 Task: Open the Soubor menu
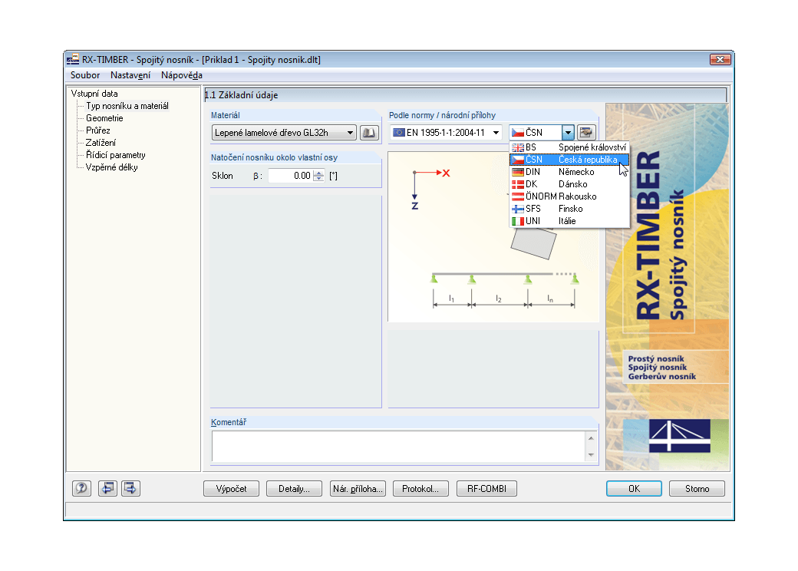(x=85, y=75)
